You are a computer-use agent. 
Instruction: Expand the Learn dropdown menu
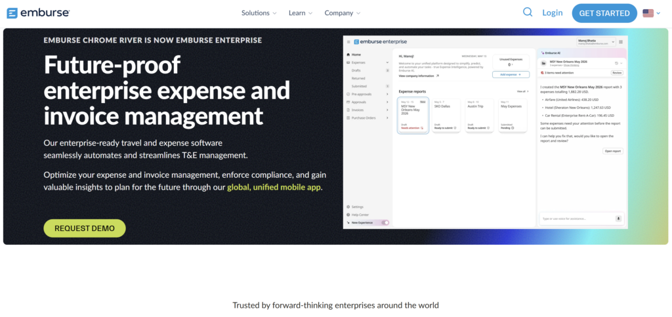point(301,13)
